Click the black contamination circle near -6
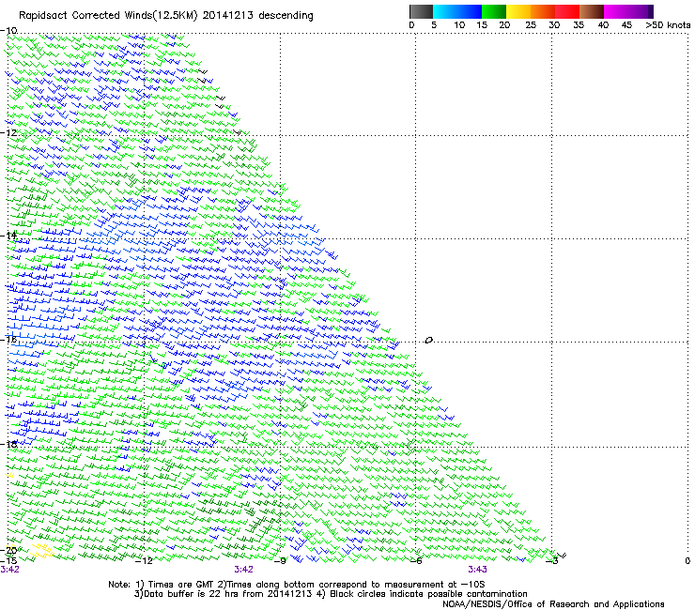 (428, 341)
